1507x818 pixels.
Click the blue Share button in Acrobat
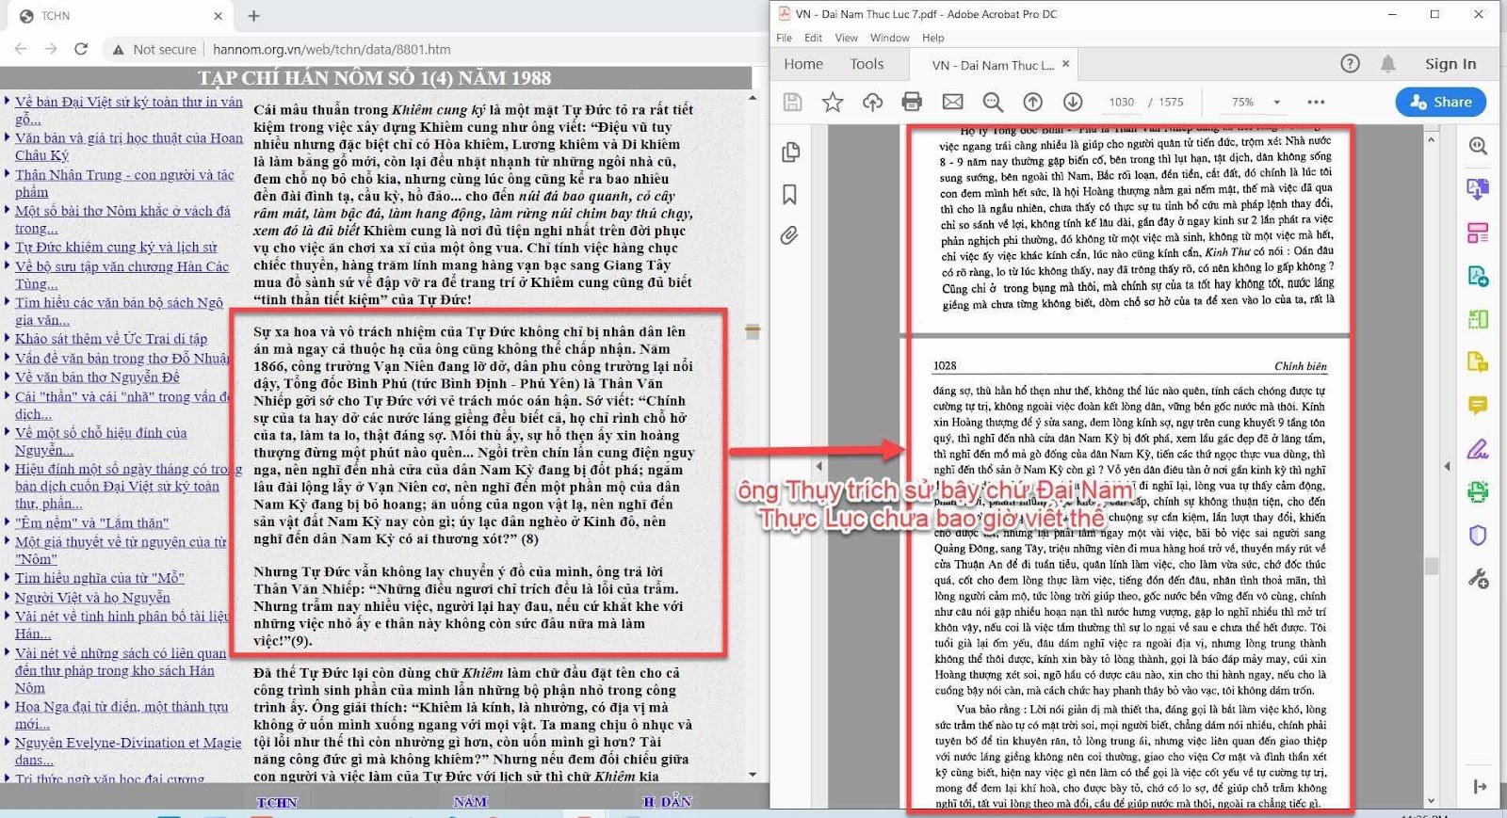pos(1441,102)
